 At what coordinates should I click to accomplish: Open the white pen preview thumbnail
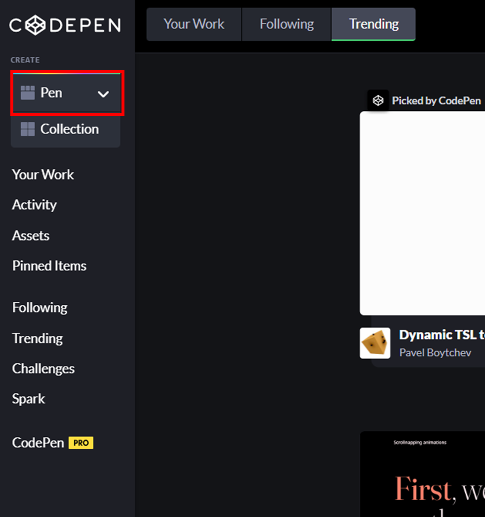[422, 213]
